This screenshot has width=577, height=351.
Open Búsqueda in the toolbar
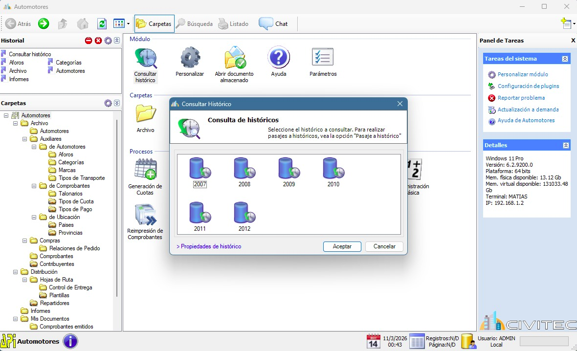[x=194, y=24]
